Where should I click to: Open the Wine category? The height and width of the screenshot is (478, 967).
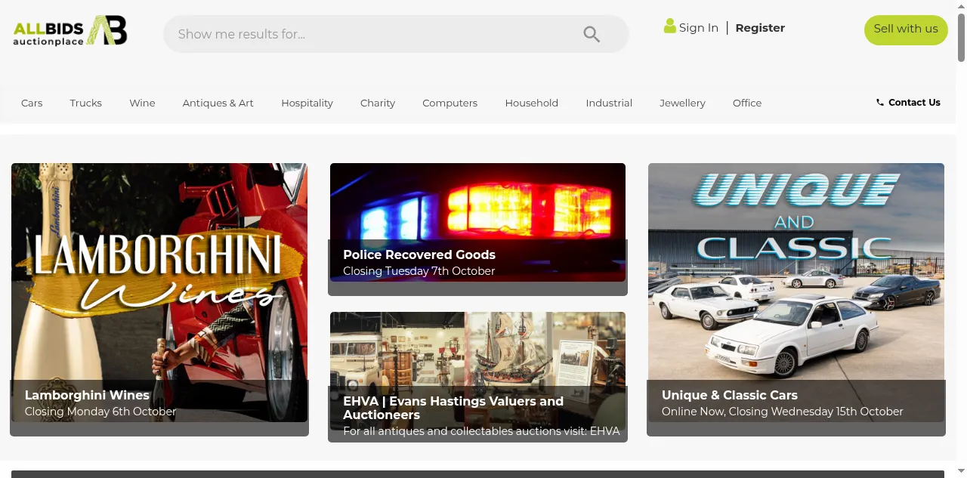coord(142,103)
